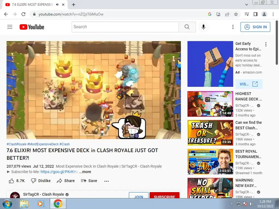
Task: Expand the description with ...more
Action: coord(85,172)
